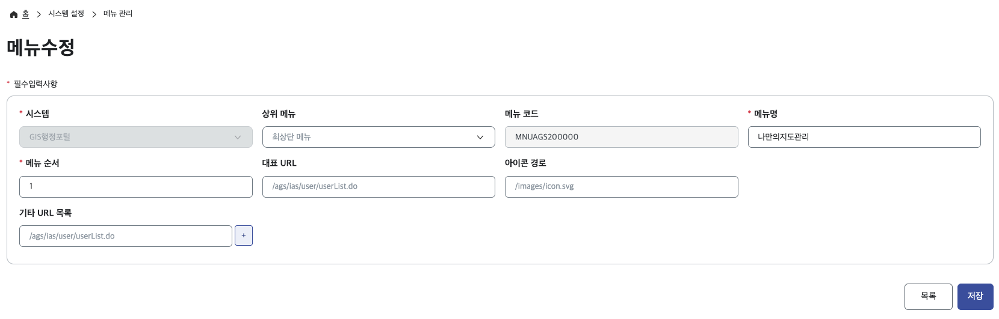Screen dimensions: 999x319
Task: Click into the 메뉴 순서 field
Action: [136, 187]
